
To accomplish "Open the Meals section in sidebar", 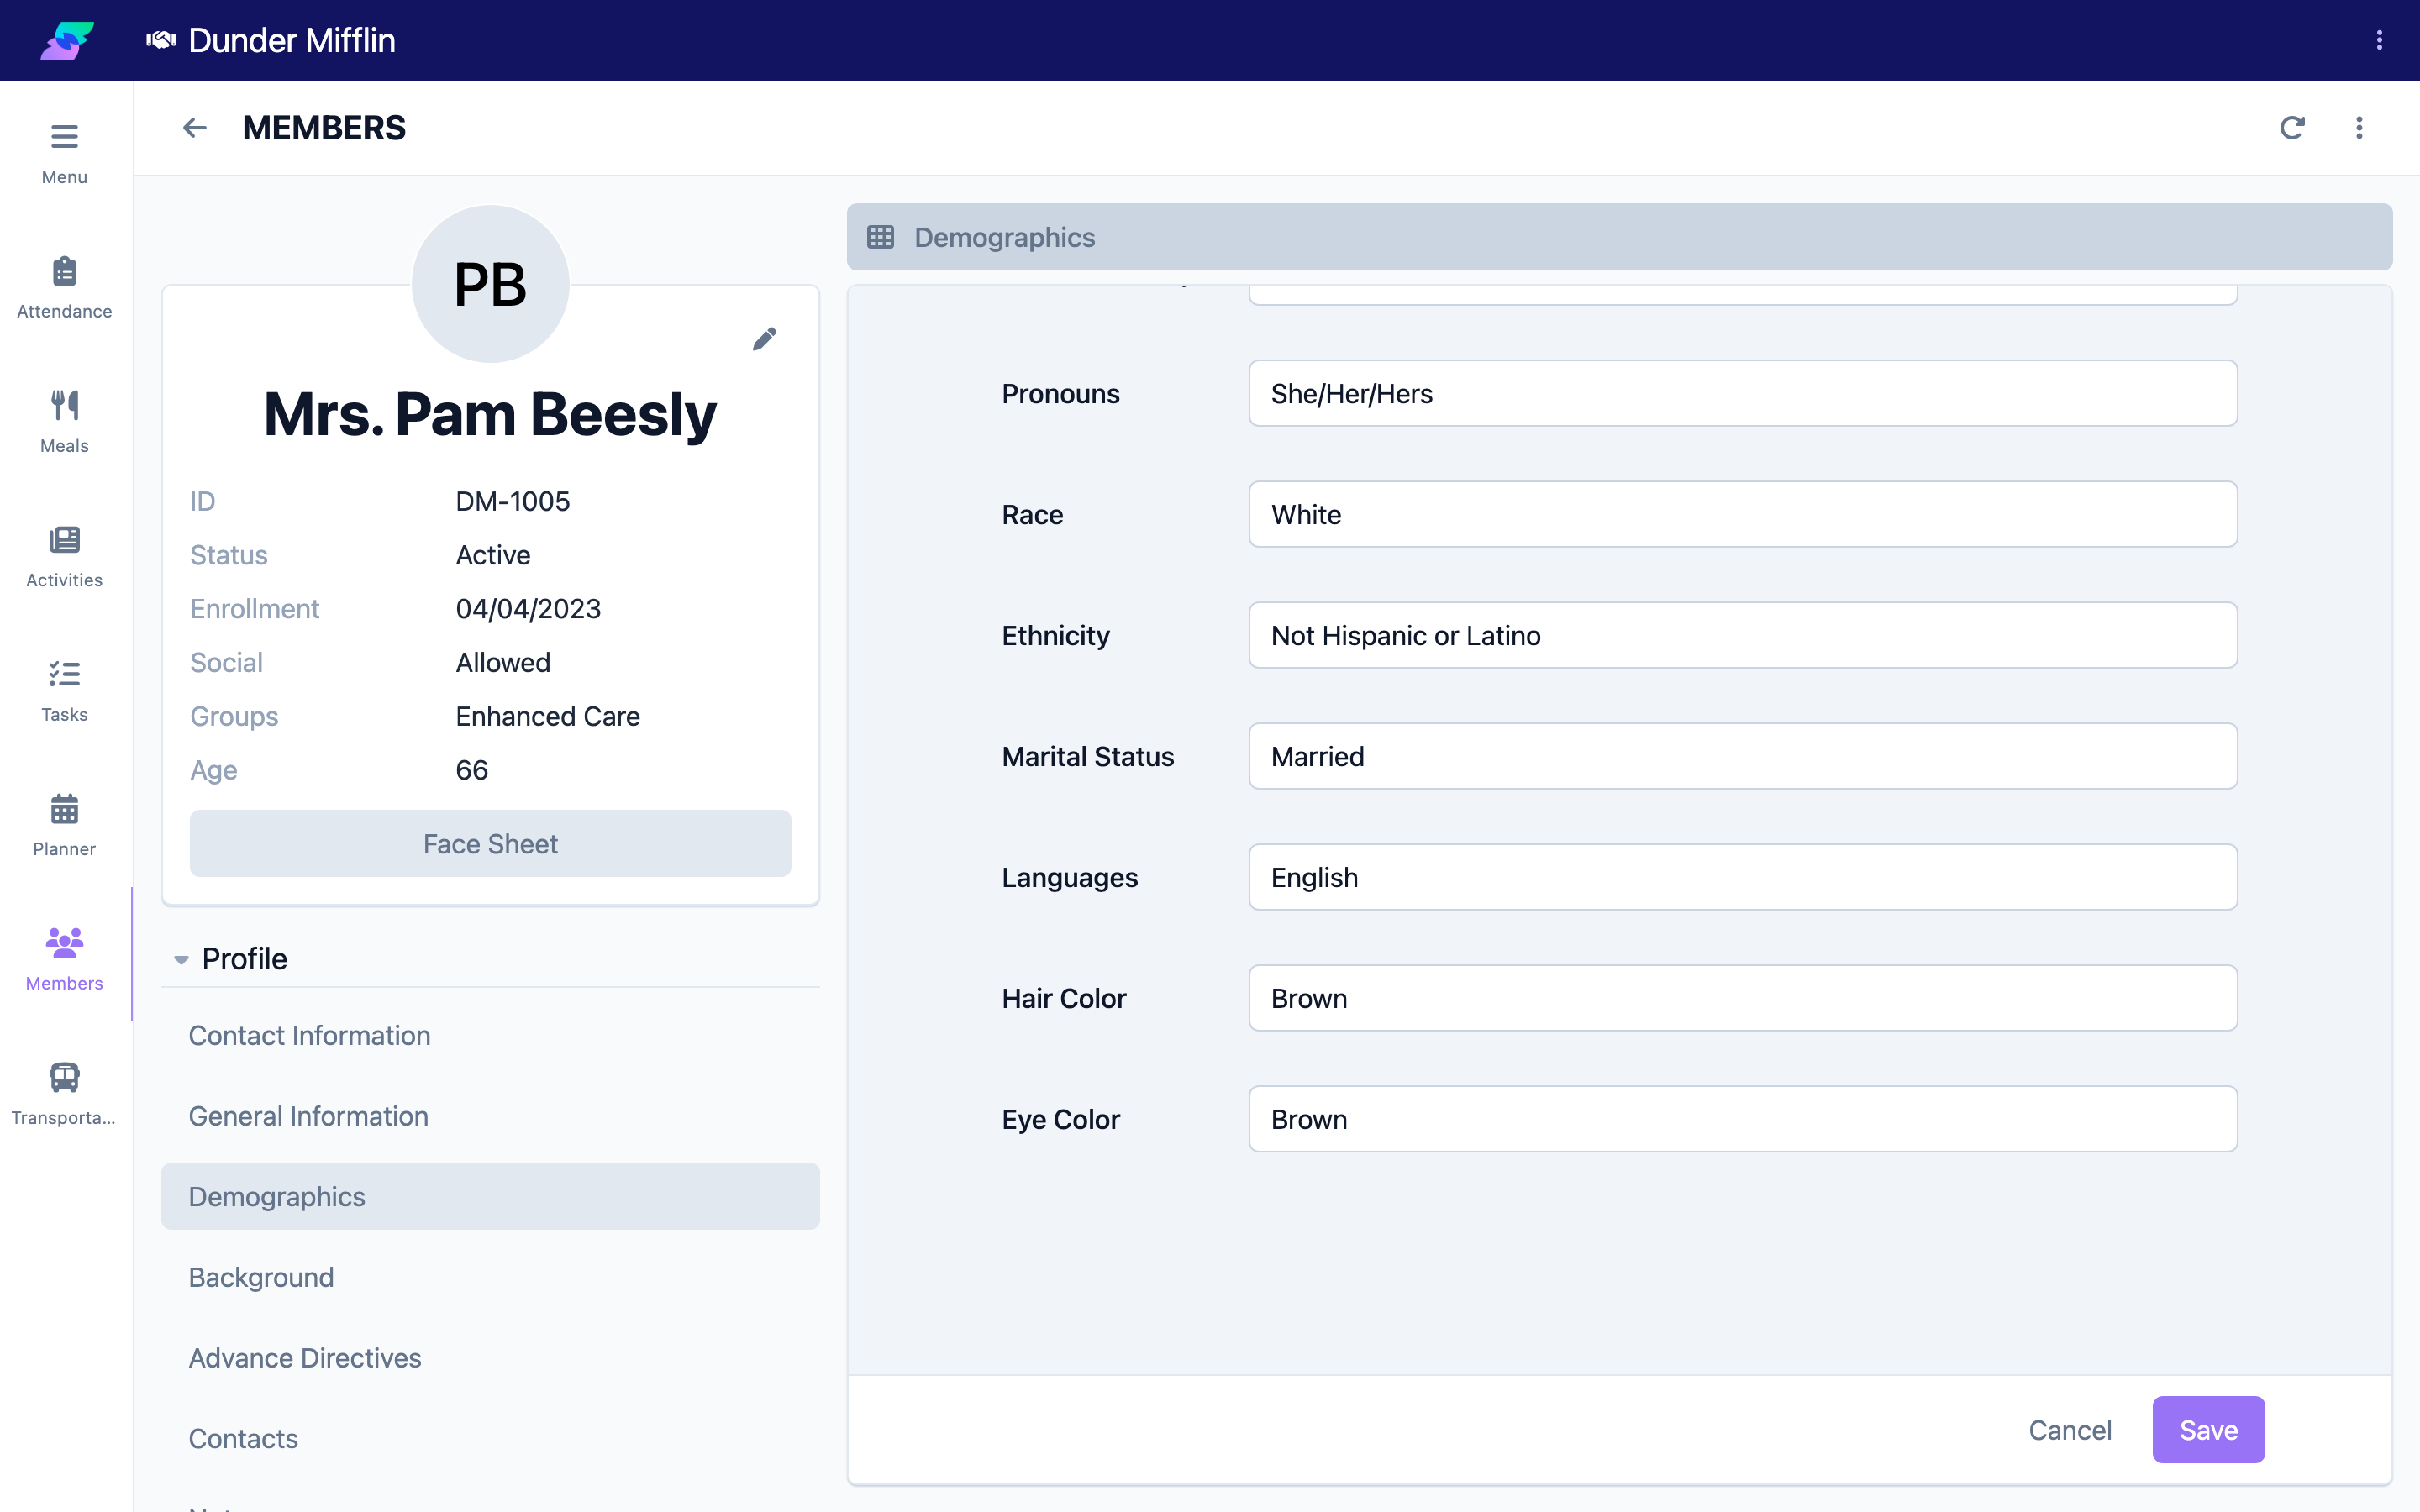I will click(64, 422).
